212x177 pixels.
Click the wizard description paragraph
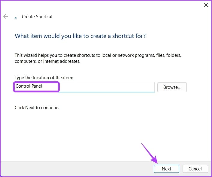pos(98,58)
